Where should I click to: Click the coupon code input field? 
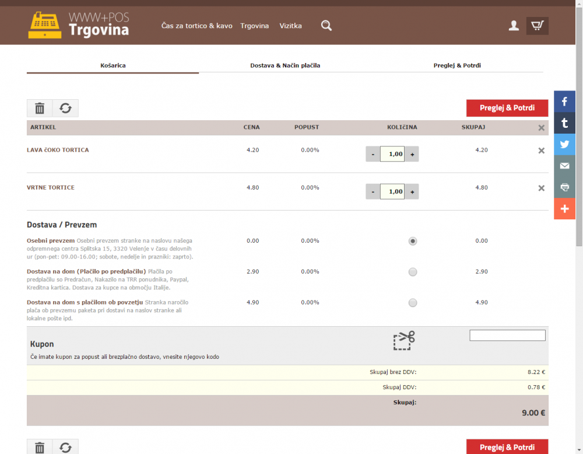coord(507,336)
